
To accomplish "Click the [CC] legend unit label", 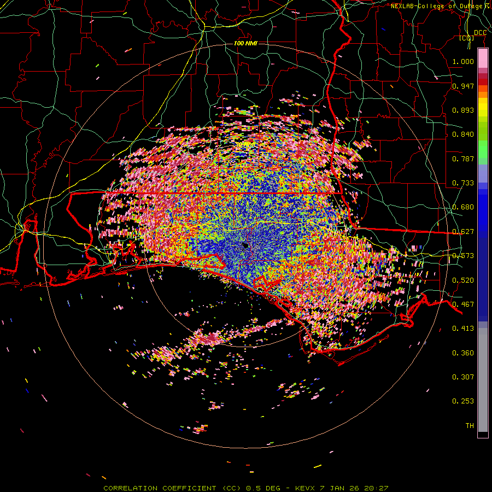I will [x=467, y=38].
